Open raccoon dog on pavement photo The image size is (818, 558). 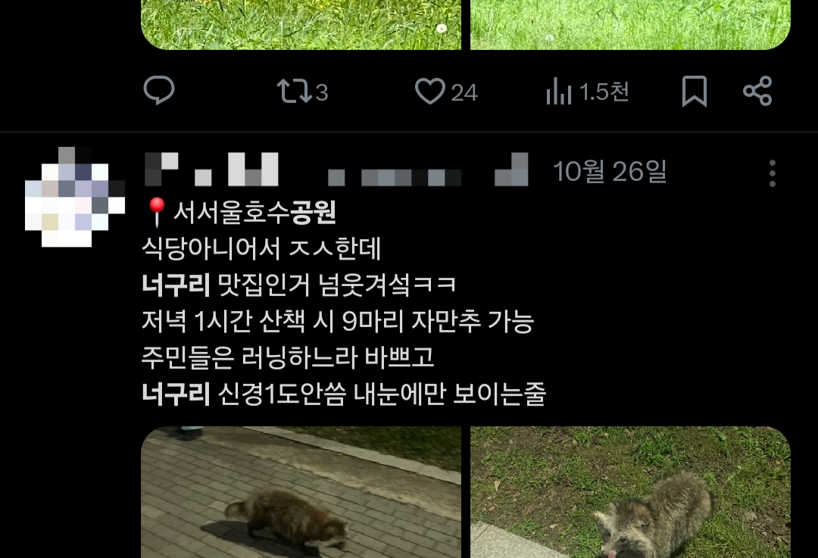[301, 492]
